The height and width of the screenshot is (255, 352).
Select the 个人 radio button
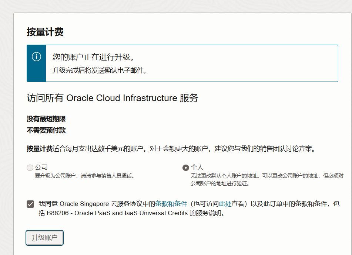click(x=186, y=168)
